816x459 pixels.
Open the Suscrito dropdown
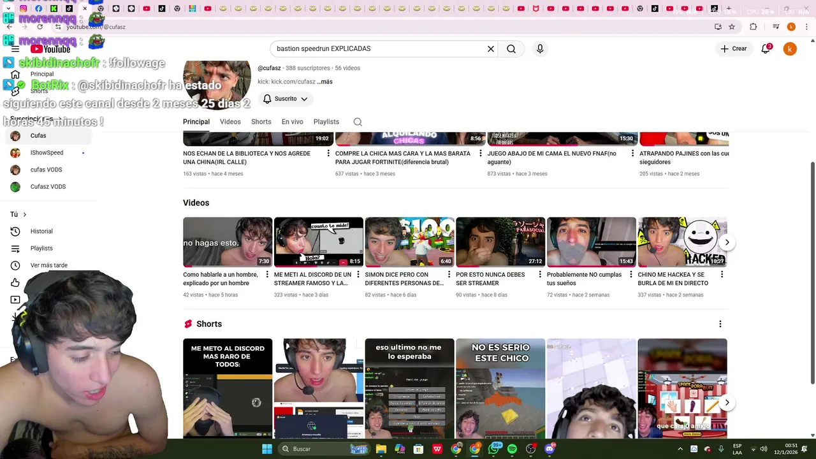(286, 99)
